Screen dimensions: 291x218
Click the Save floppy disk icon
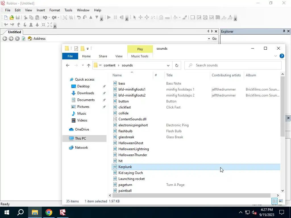(18, 17)
